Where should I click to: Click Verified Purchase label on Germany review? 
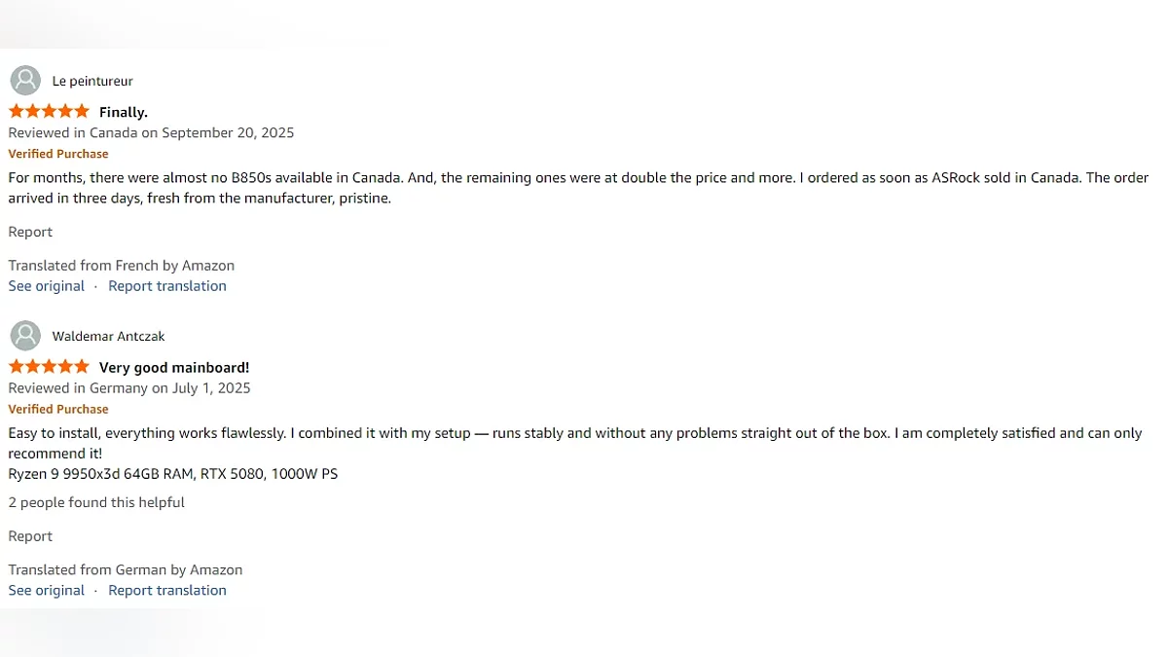[x=58, y=410]
